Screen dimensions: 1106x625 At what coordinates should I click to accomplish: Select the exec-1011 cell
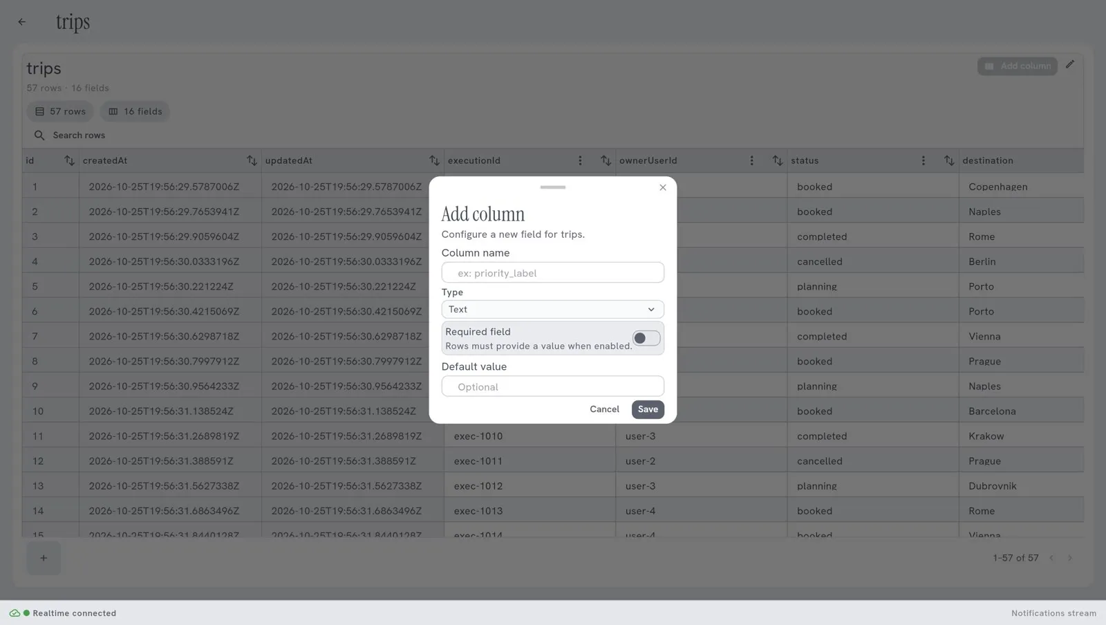tap(529, 461)
